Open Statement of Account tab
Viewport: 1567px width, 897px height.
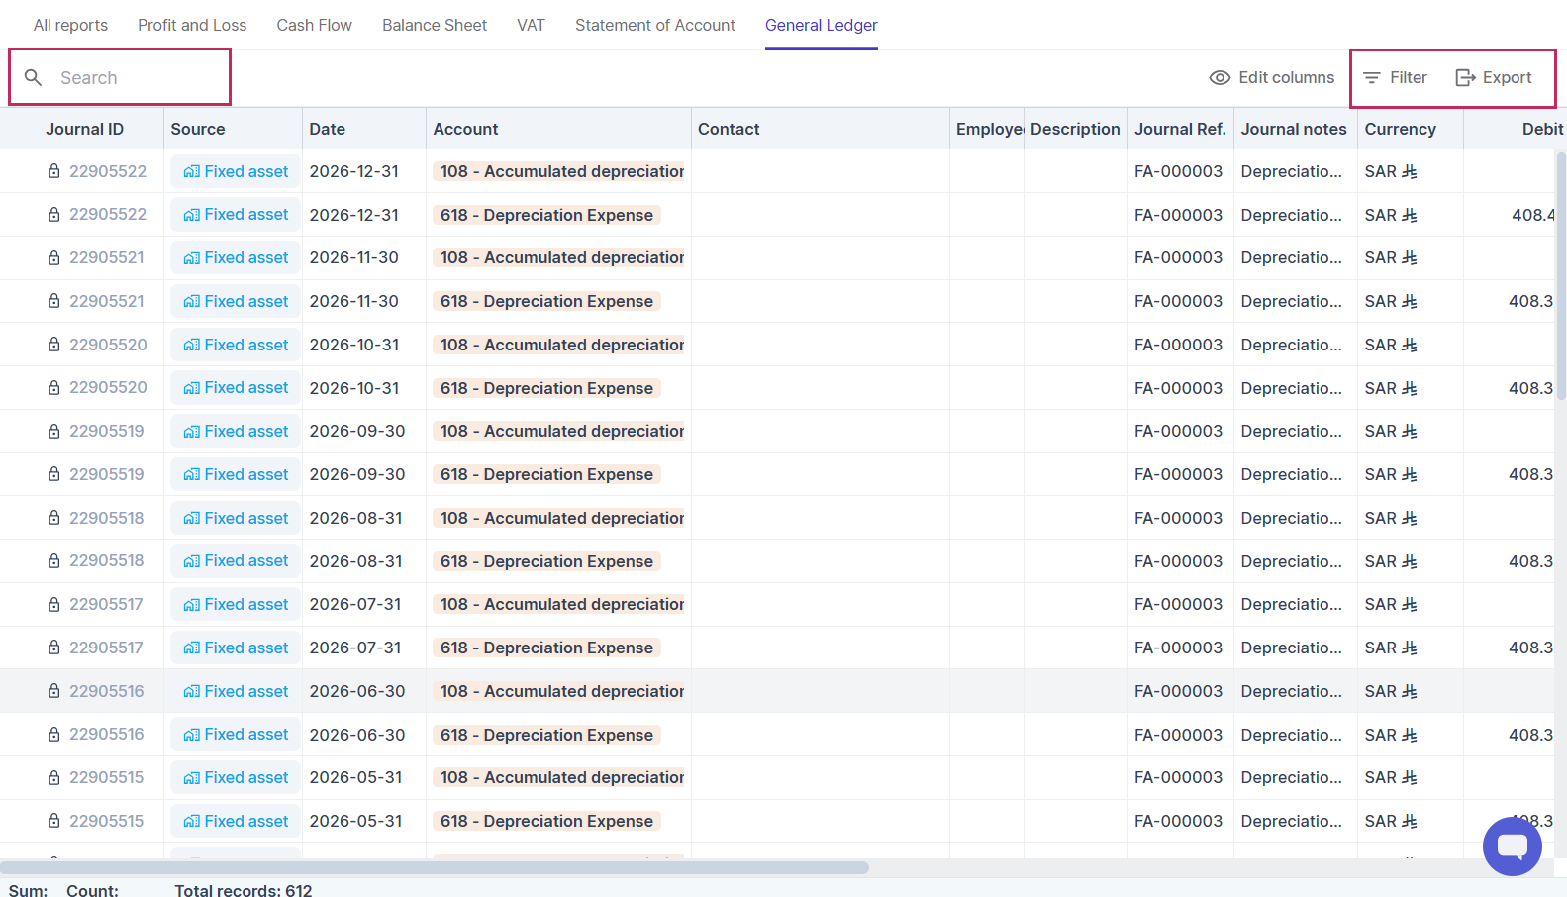(x=654, y=25)
